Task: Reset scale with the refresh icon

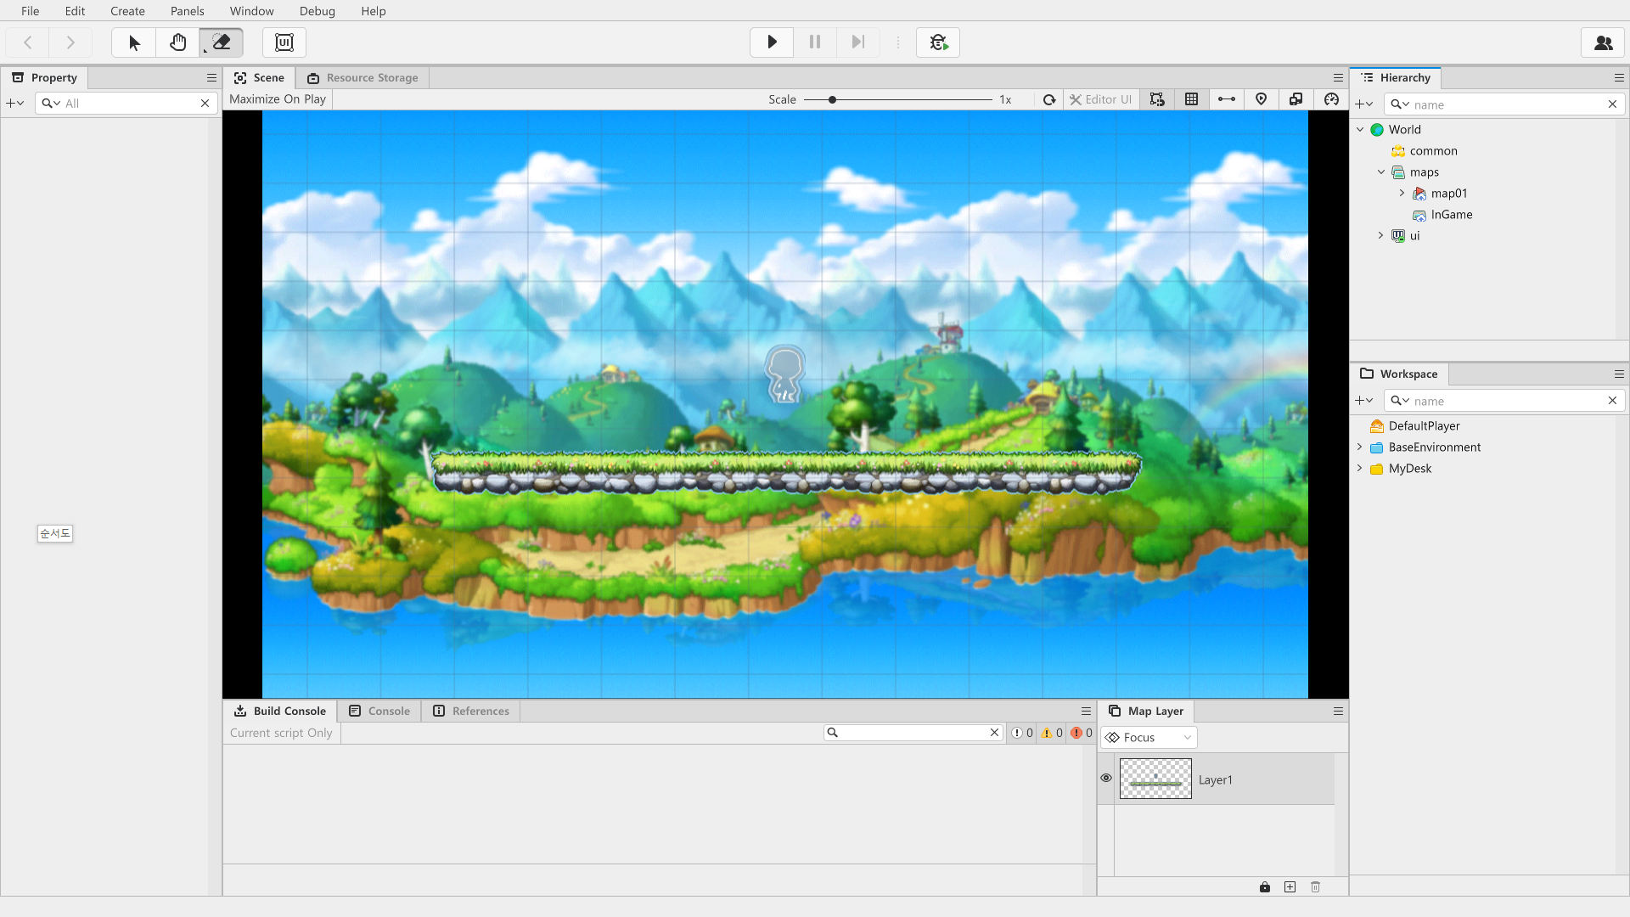Action: pos(1049,99)
